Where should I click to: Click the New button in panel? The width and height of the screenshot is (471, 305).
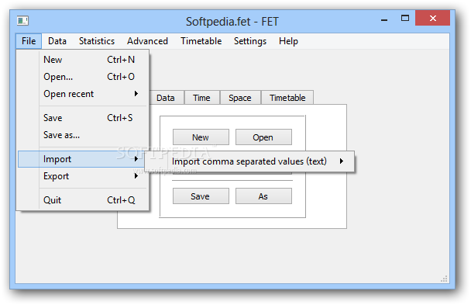click(201, 137)
